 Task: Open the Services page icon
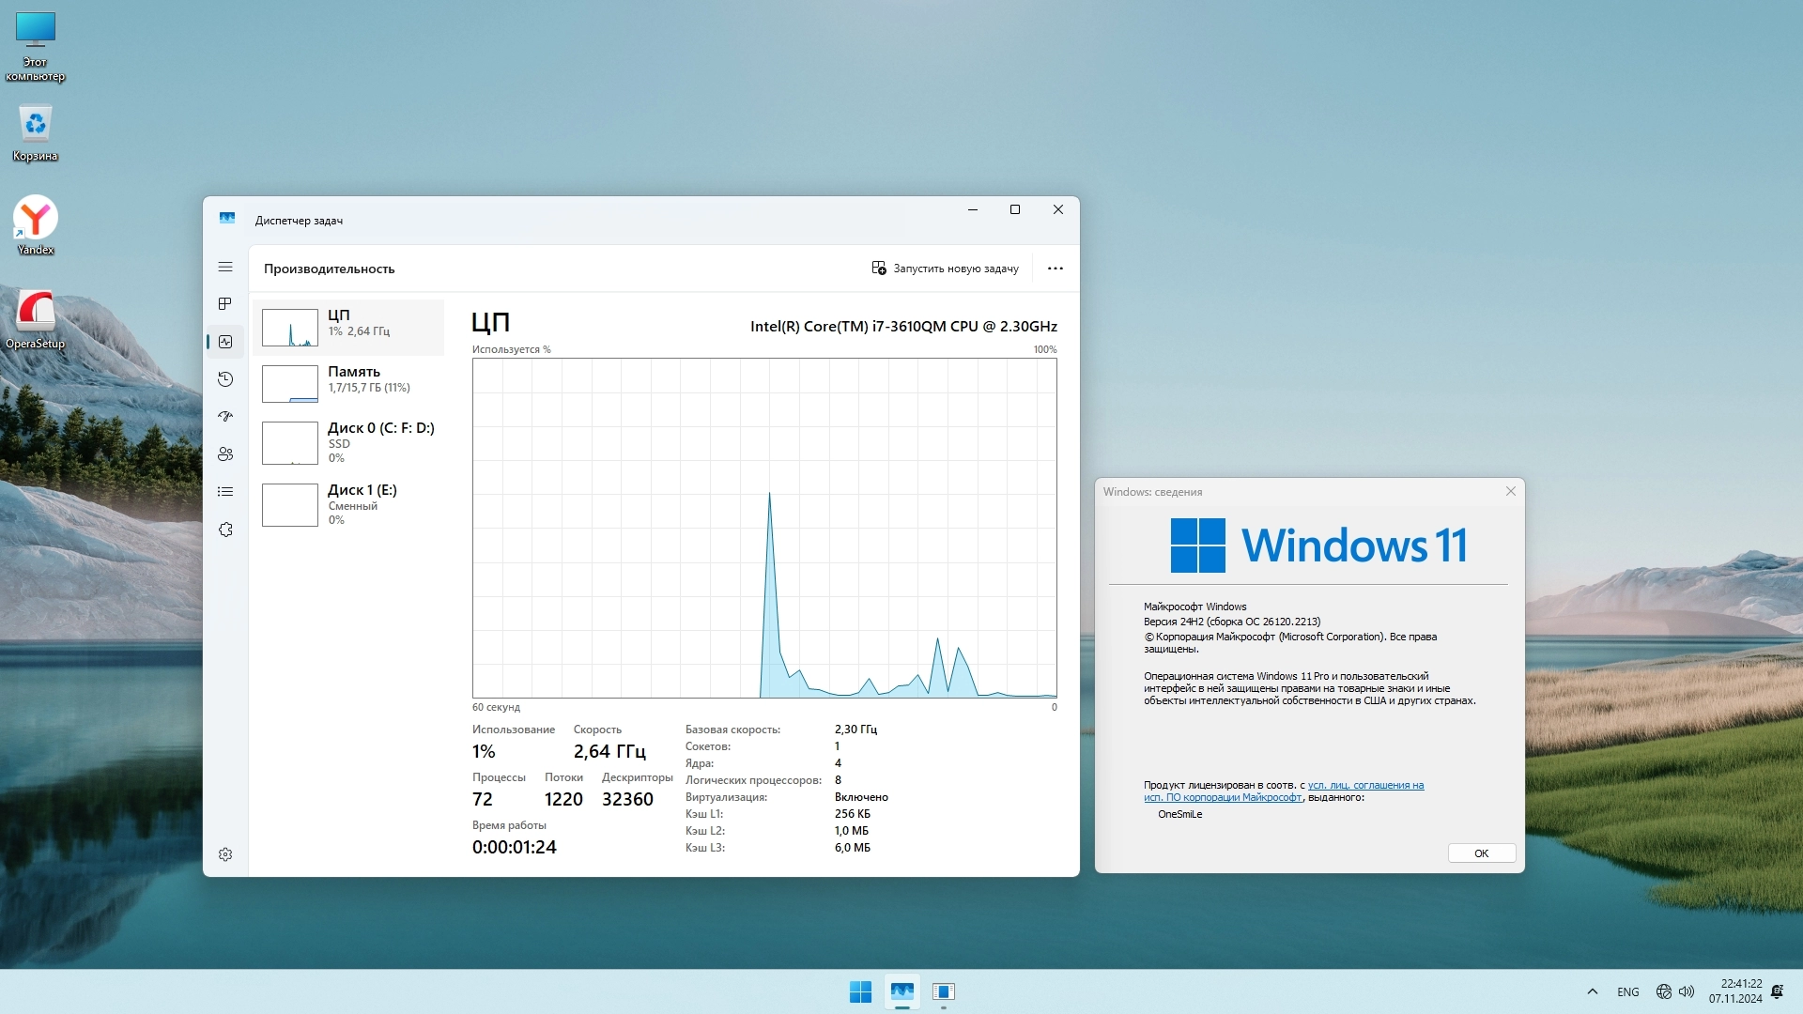tap(225, 530)
